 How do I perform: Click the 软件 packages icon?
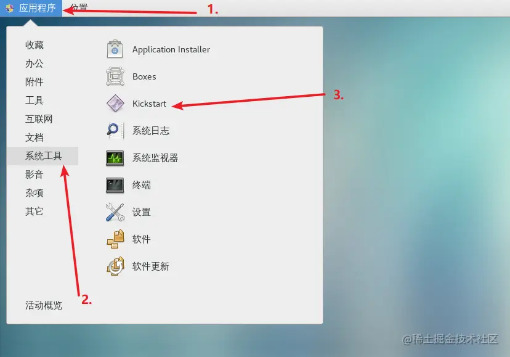pyautogui.click(x=115, y=239)
